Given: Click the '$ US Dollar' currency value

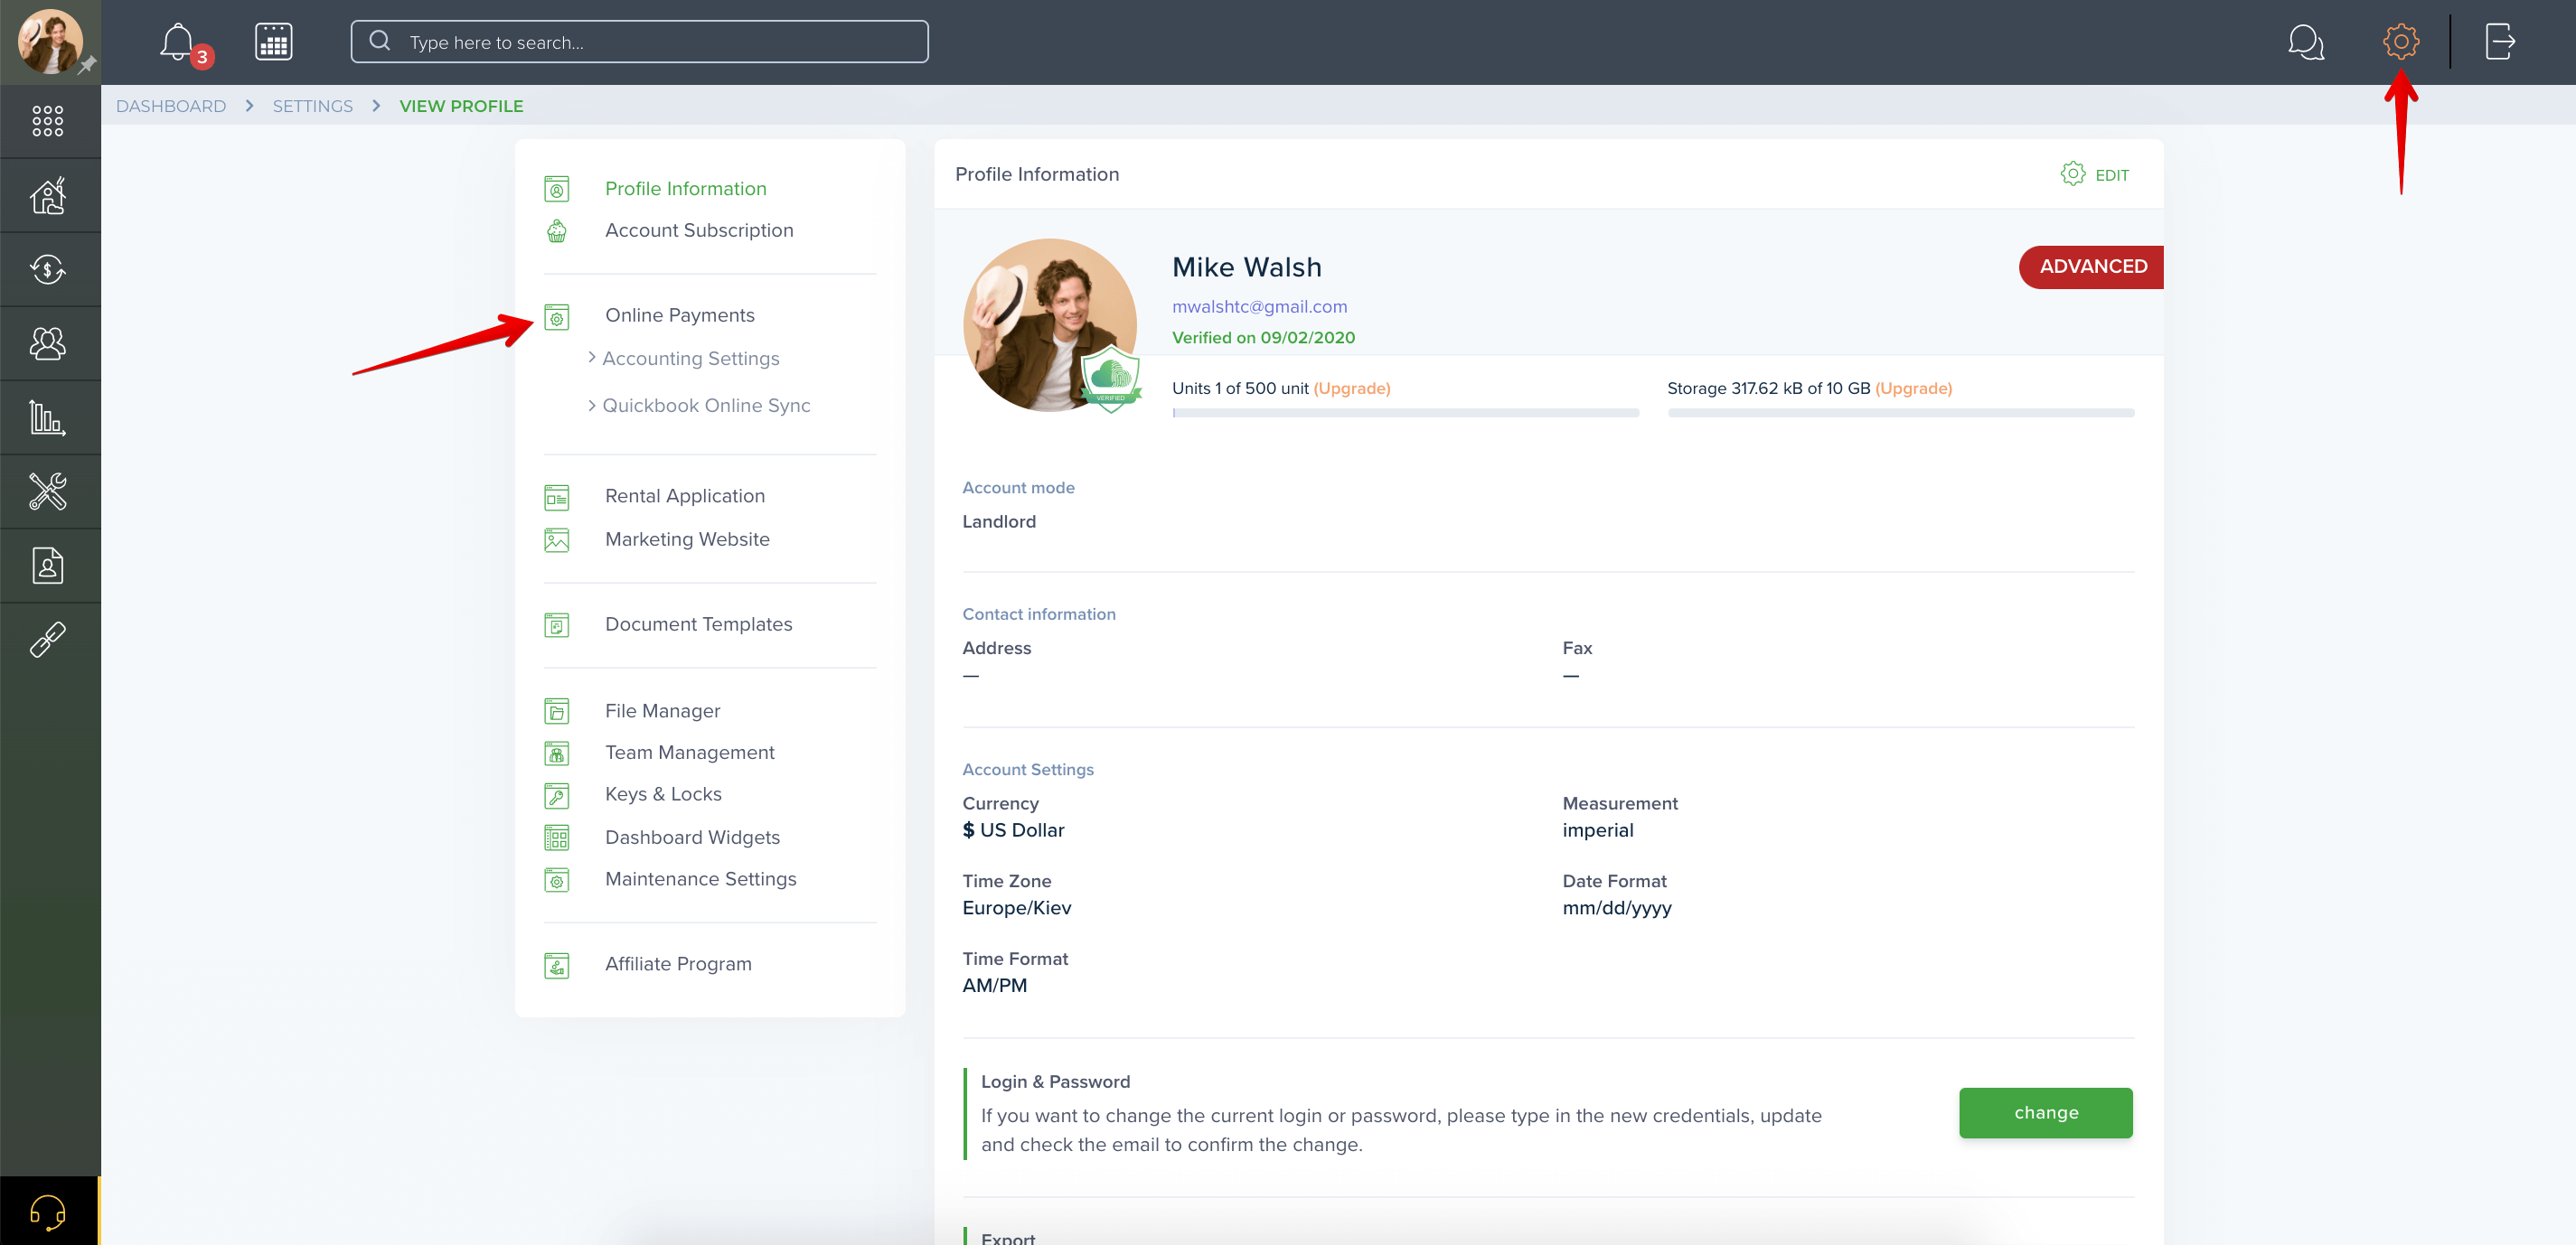Looking at the screenshot, I should click(x=1013, y=829).
